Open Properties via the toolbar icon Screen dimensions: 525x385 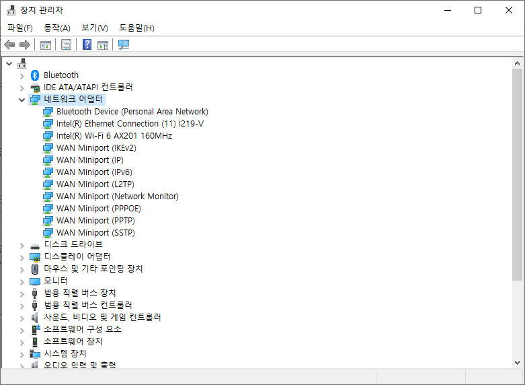(x=66, y=45)
